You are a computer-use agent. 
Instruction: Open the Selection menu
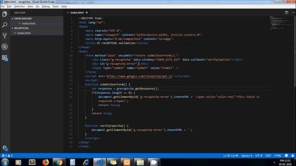pyautogui.click(x=19, y=6)
